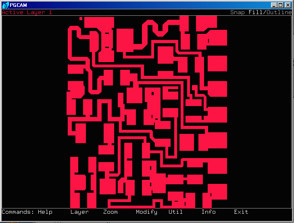Open the Layer command menu
This screenshot has width=294, height=223.
(x=79, y=212)
